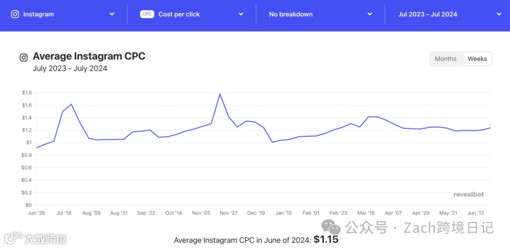
Task: Click the $1.15 average CPC value
Action: tap(326, 240)
